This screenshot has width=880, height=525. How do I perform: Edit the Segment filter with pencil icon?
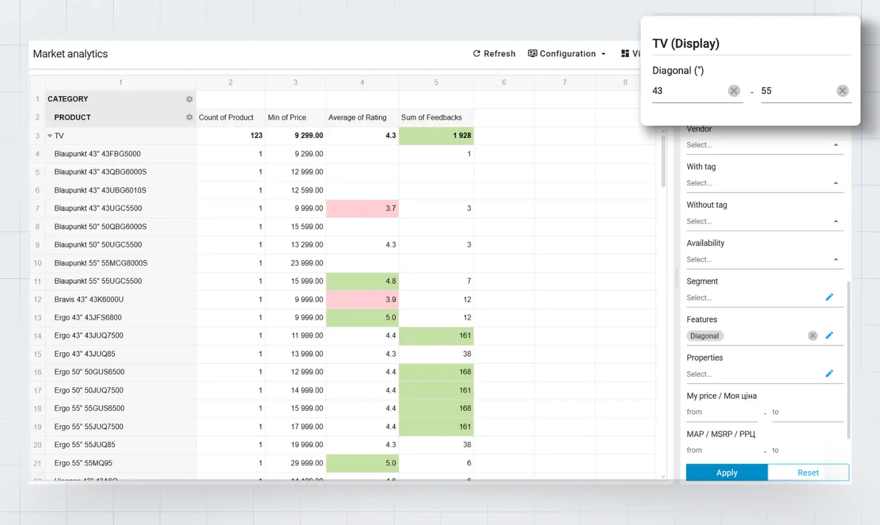tap(830, 297)
